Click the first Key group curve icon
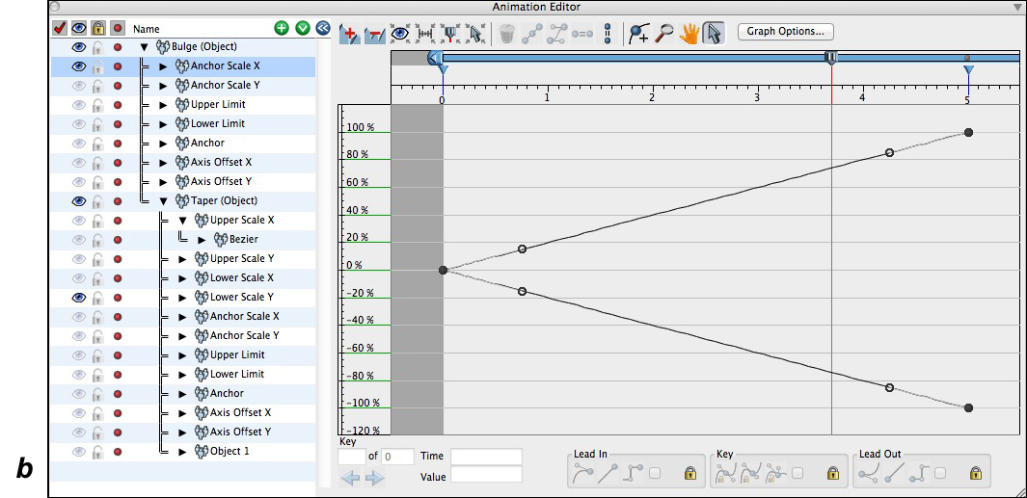This screenshot has height=498, width=1027. click(726, 473)
